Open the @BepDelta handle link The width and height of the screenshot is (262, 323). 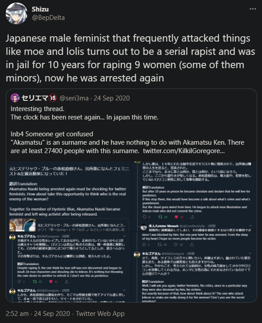pyautogui.click(x=48, y=18)
